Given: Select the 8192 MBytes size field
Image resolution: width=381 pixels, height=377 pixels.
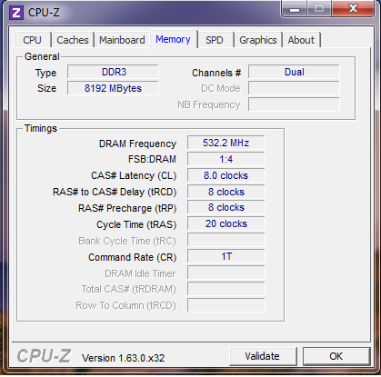Looking at the screenshot, I should (x=113, y=88).
